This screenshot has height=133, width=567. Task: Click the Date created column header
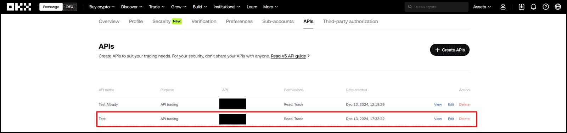pos(357,90)
